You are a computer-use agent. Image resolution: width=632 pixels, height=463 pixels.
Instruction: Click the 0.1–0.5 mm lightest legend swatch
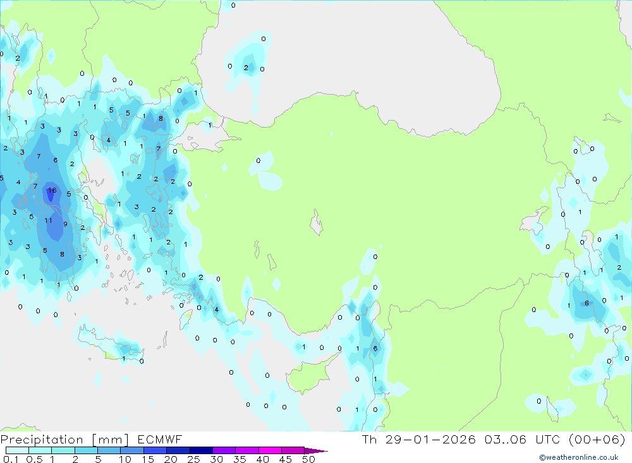[17, 450]
